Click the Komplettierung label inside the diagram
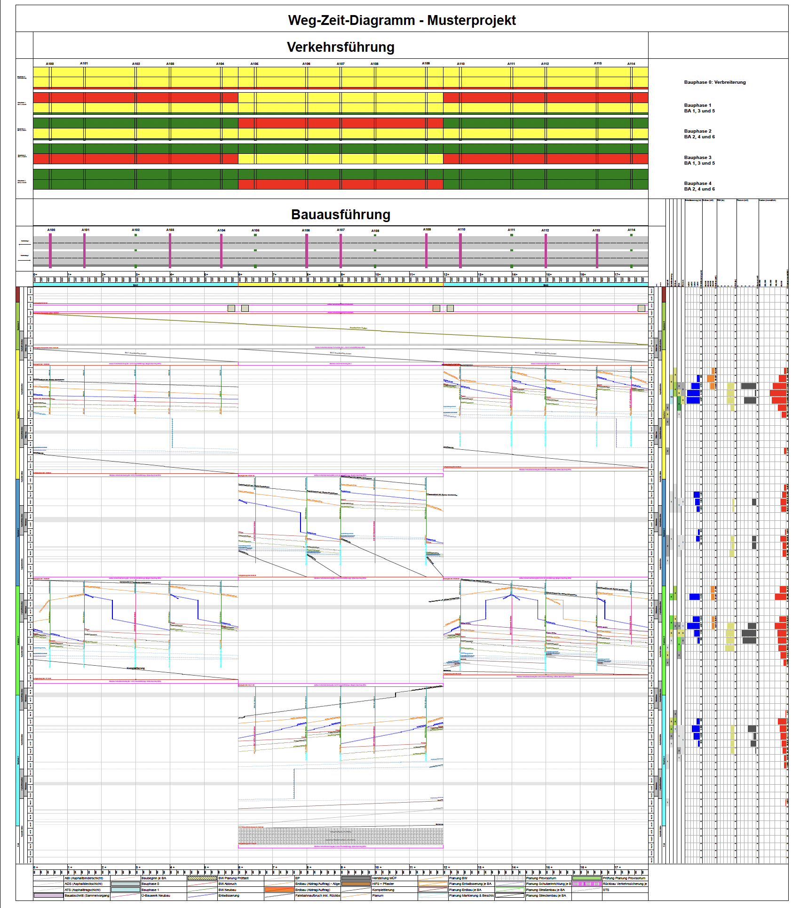Screen dimensions: 792x908 coord(136,668)
